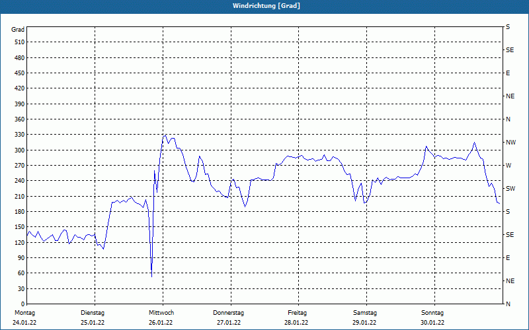Click the "Freitag" day label
This screenshot has width=529, height=330.
[297, 313]
